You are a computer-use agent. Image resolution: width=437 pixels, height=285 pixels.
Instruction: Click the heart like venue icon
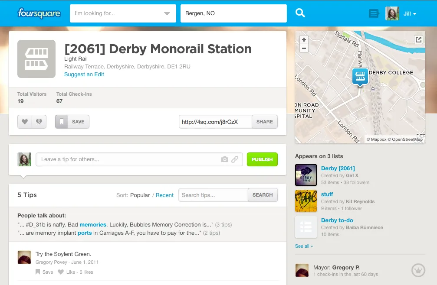pos(25,122)
